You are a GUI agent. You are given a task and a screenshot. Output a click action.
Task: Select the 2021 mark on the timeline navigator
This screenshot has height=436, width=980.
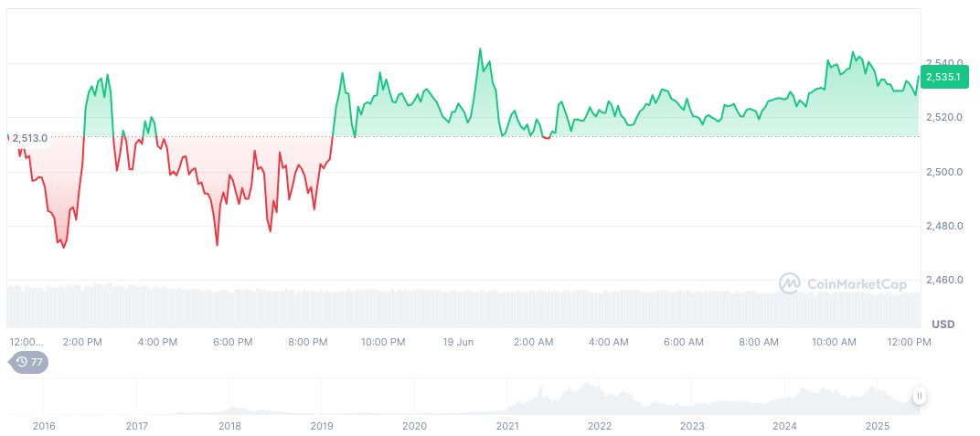click(507, 426)
